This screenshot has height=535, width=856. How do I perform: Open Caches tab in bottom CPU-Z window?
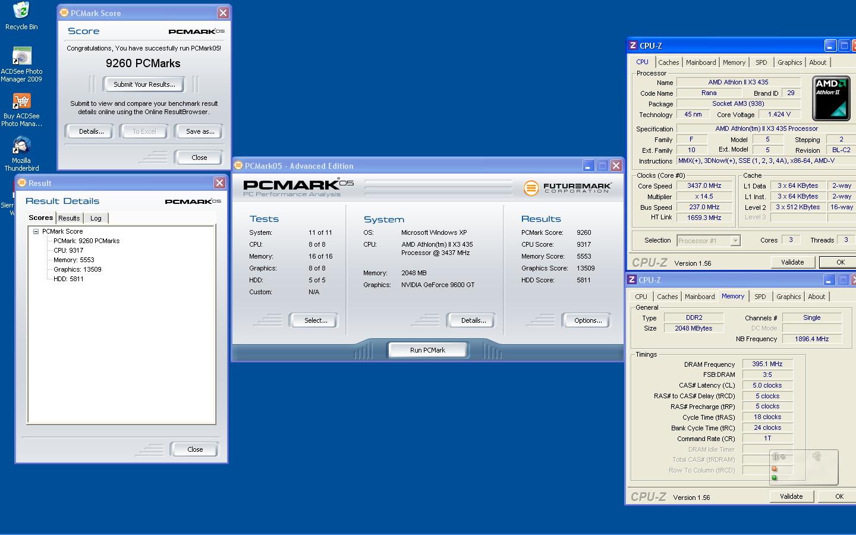667,297
